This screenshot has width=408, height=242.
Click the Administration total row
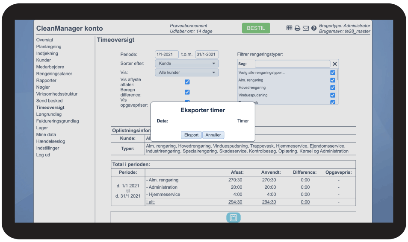250,187
